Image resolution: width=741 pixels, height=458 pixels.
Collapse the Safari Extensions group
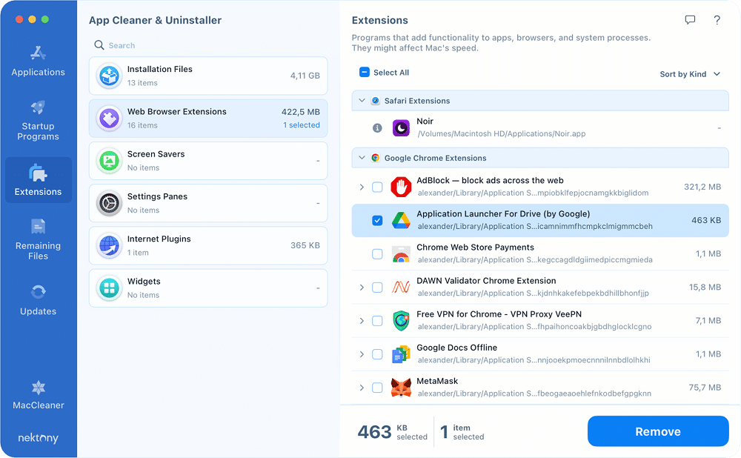(362, 101)
